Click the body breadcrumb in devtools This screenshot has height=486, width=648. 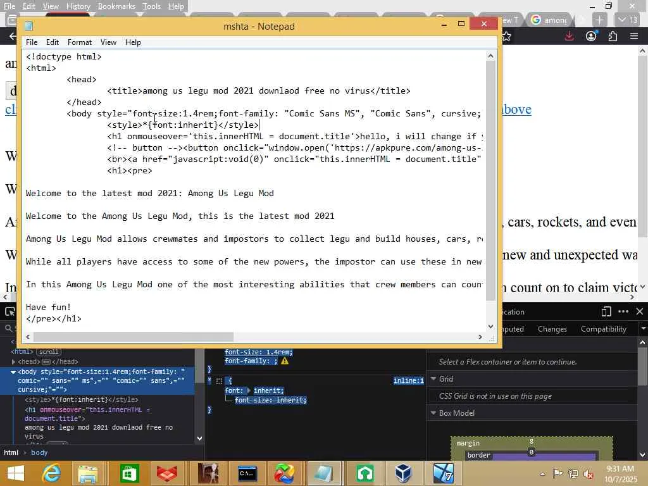39,452
